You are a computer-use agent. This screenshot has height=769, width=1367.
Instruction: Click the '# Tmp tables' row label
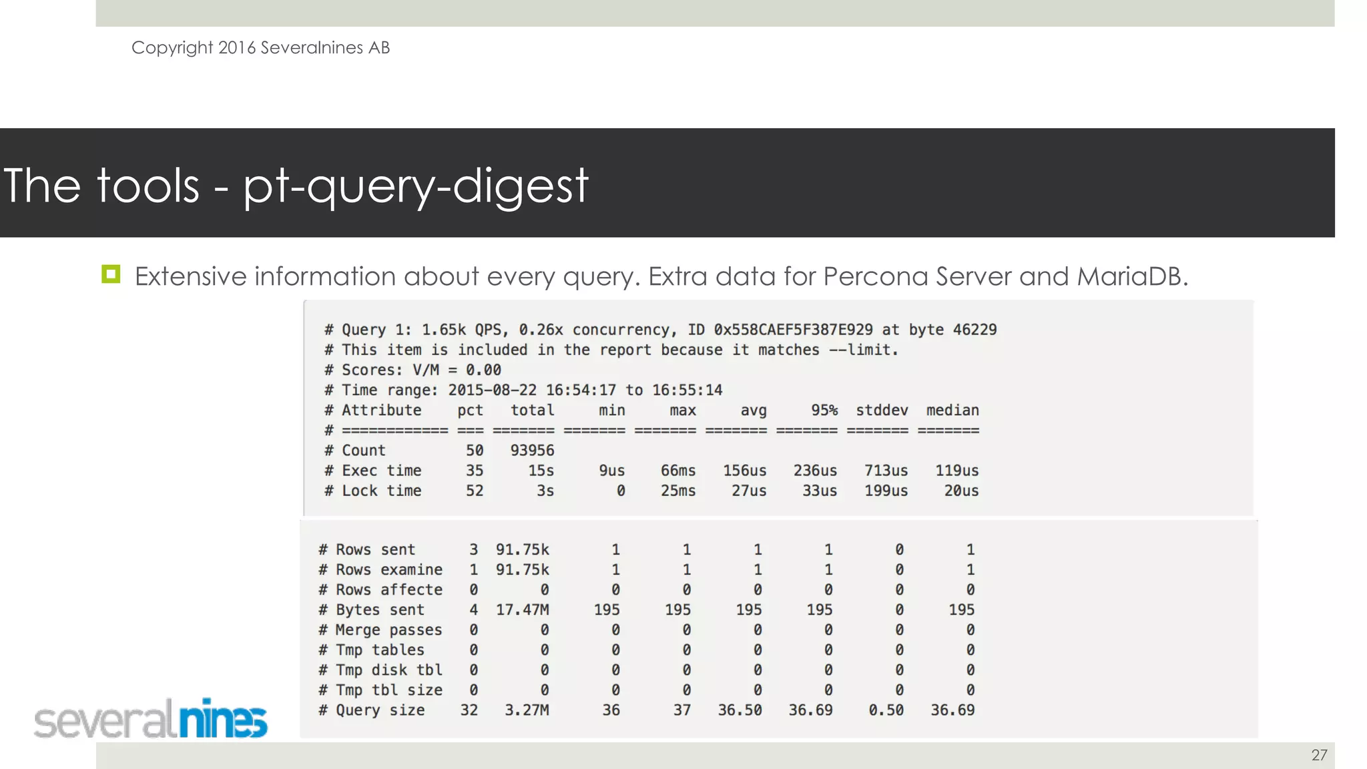371,650
